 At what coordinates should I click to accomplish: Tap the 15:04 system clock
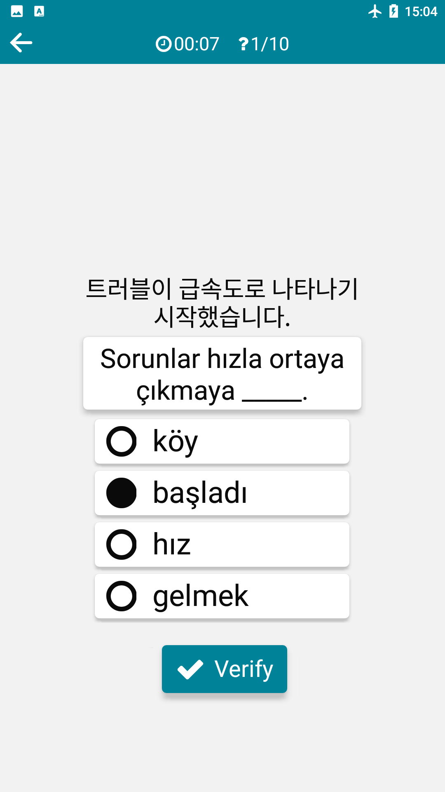click(x=421, y=11)
